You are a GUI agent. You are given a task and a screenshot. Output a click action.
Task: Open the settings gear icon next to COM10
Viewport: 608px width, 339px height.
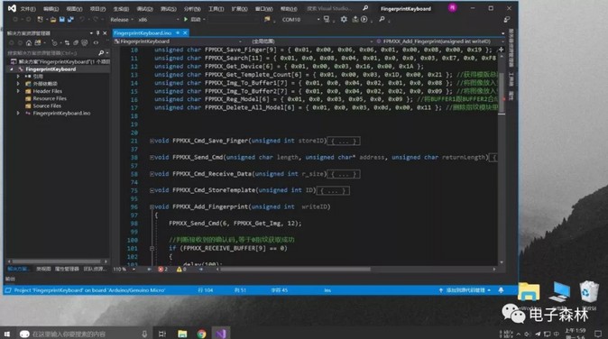pyautogui.click(x=344, y=19)
